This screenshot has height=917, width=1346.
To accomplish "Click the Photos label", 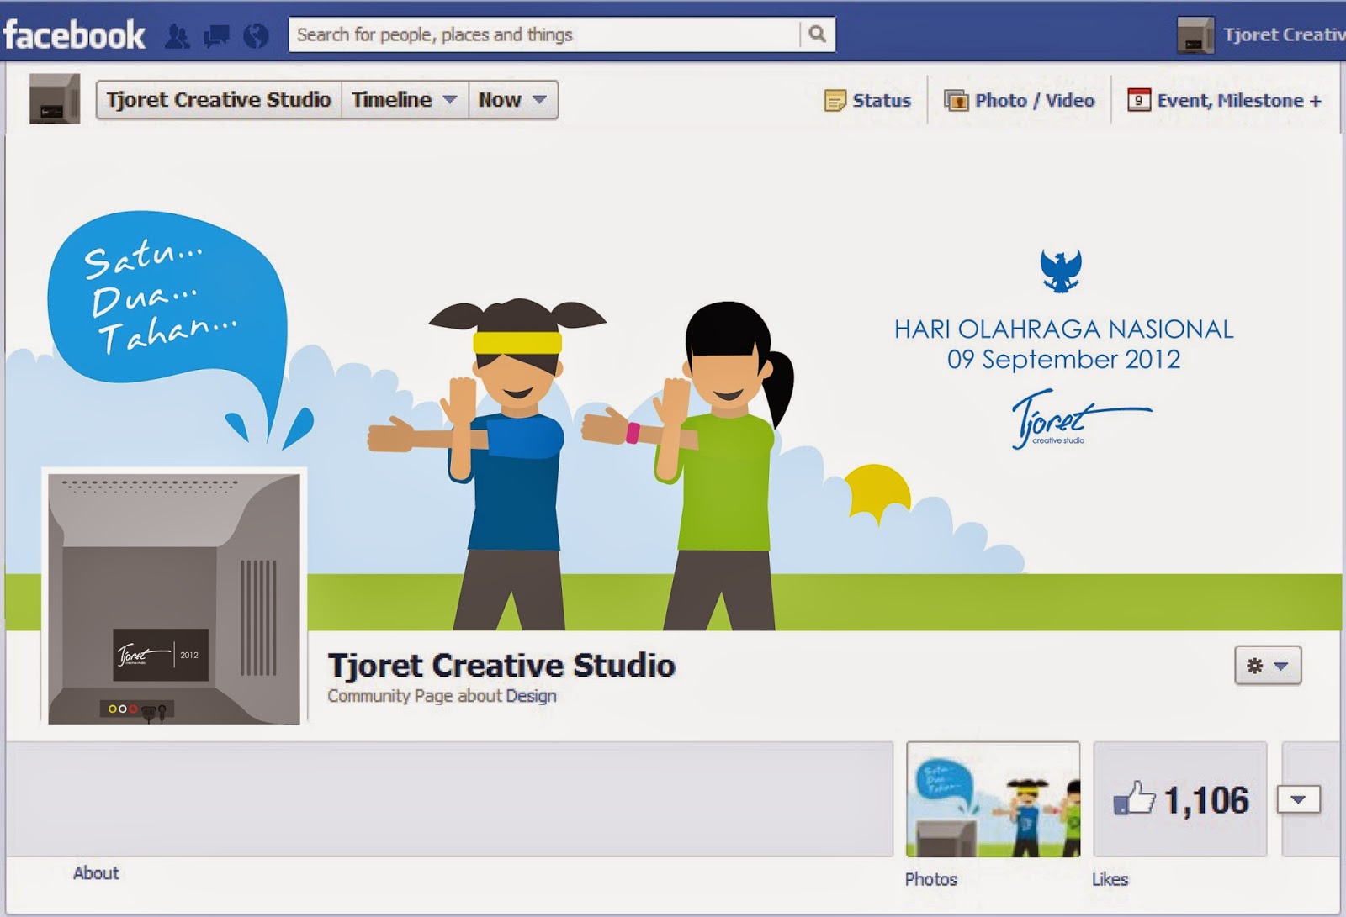I will click(x=931, y=879).
